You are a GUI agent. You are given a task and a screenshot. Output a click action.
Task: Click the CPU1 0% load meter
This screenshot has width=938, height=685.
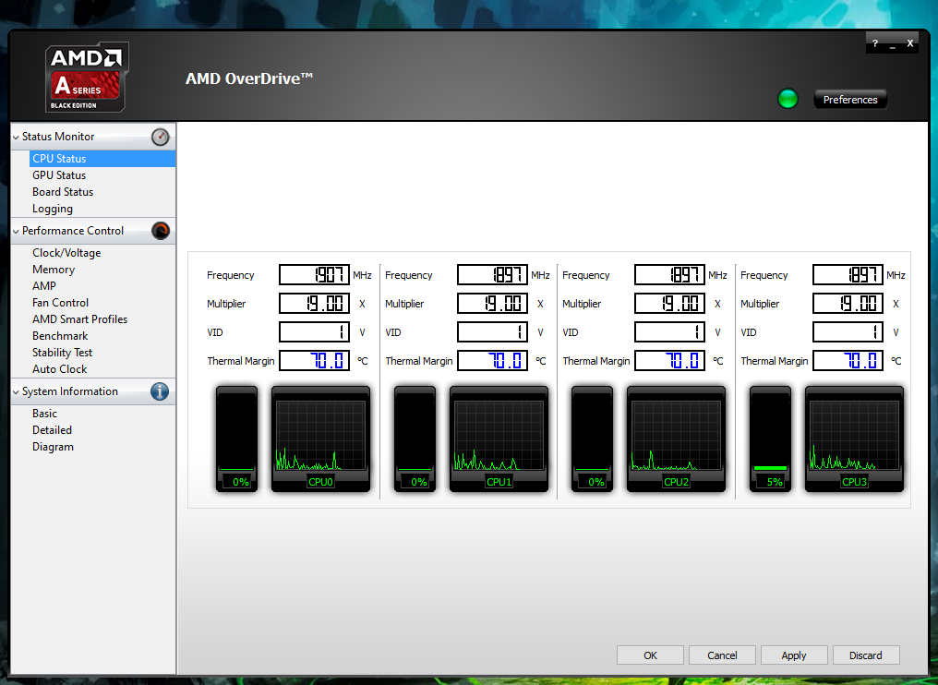415,439
